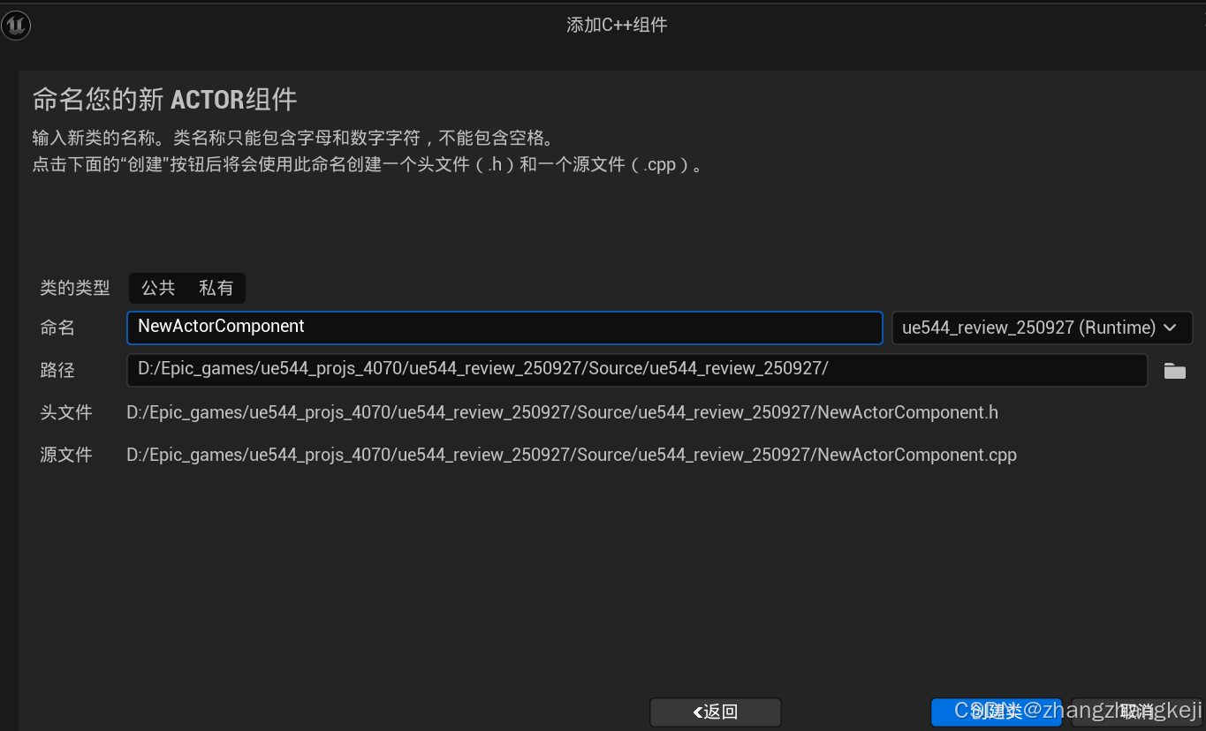
Task: Click the 返回 back button
Action: click(x=715, y=712)
